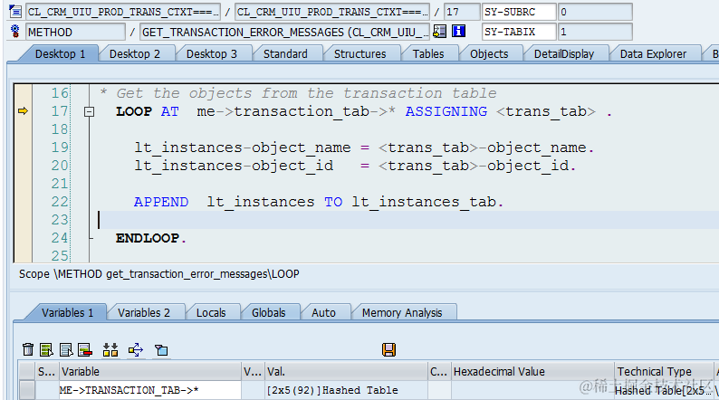Click the comment on line 16
Screen dimensions: 719x400
[x=298, y=93]
